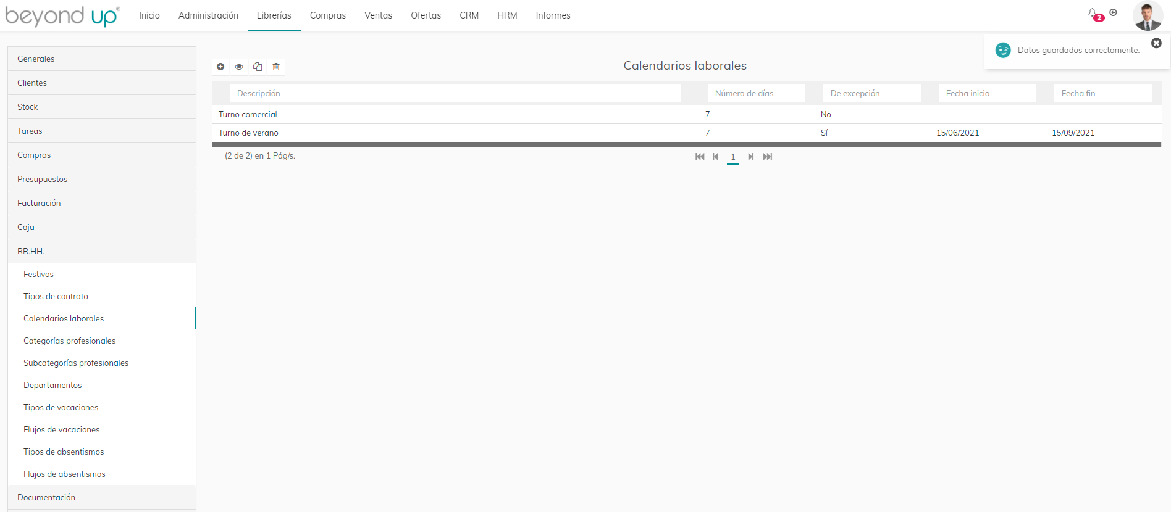Open the Administración menu
Screen dimensions: 1171x512
pos(208,15)
